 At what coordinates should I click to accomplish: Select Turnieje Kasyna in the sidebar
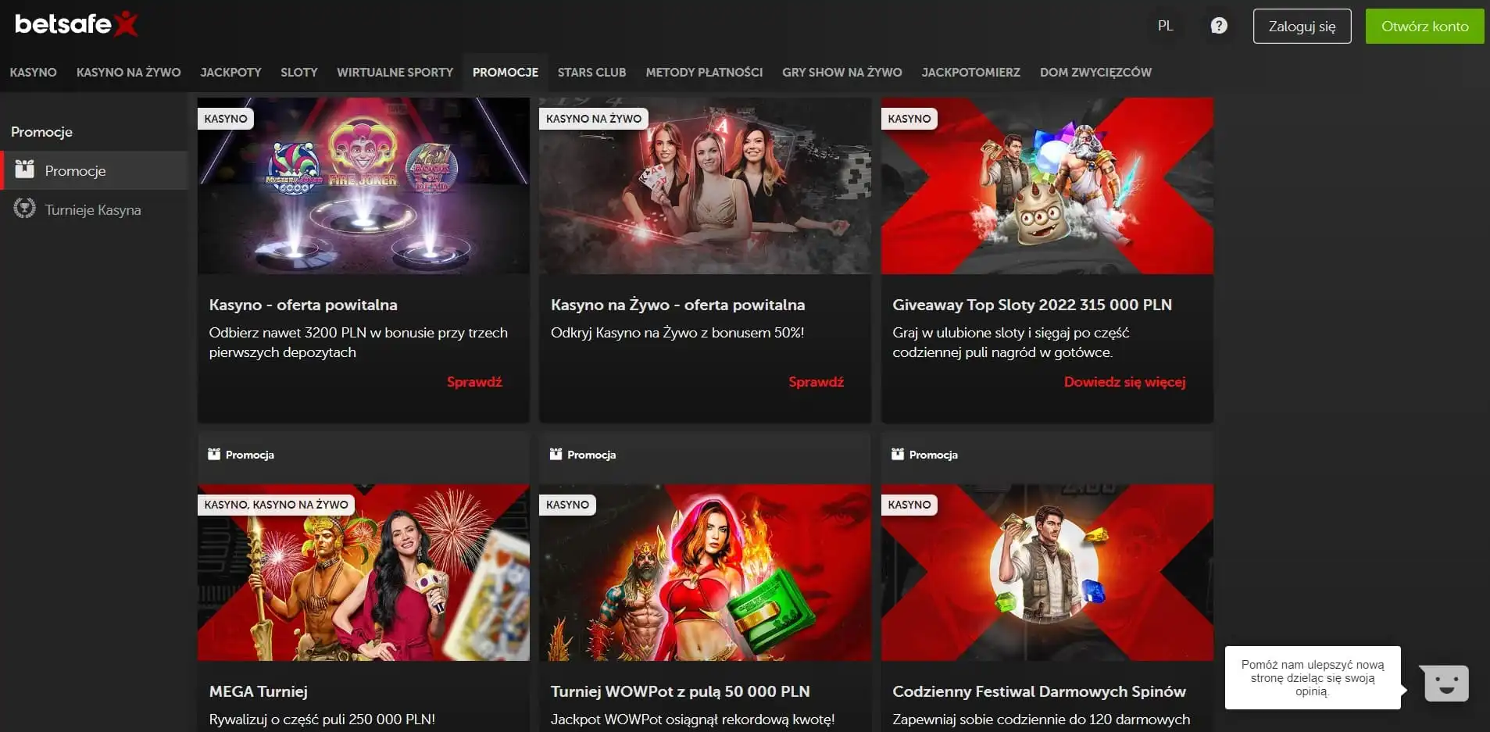95,209
